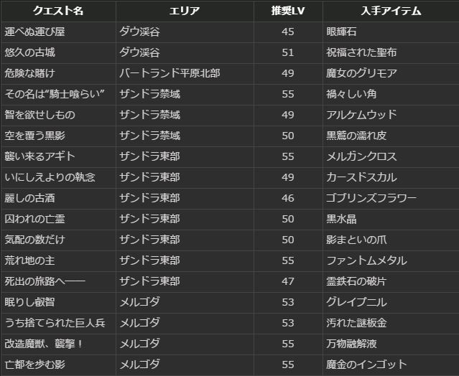Click the item 魔金のインゴット
This screenshot has height=376, width=459.
point(366,365)
